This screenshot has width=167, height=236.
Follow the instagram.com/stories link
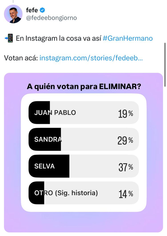click(91, 58)
